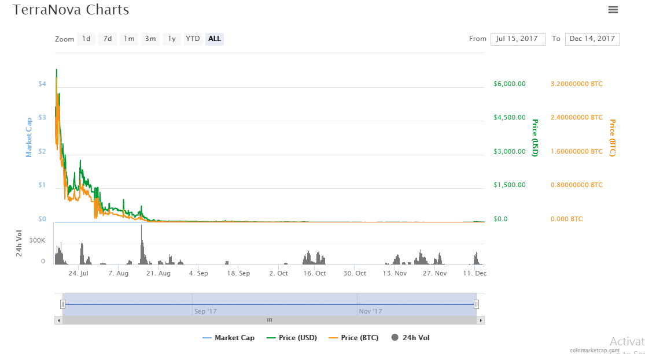Screen dimensions: 645x354
Task: Open the coinmarketcap.com credit link
Action: click(594, 350)
